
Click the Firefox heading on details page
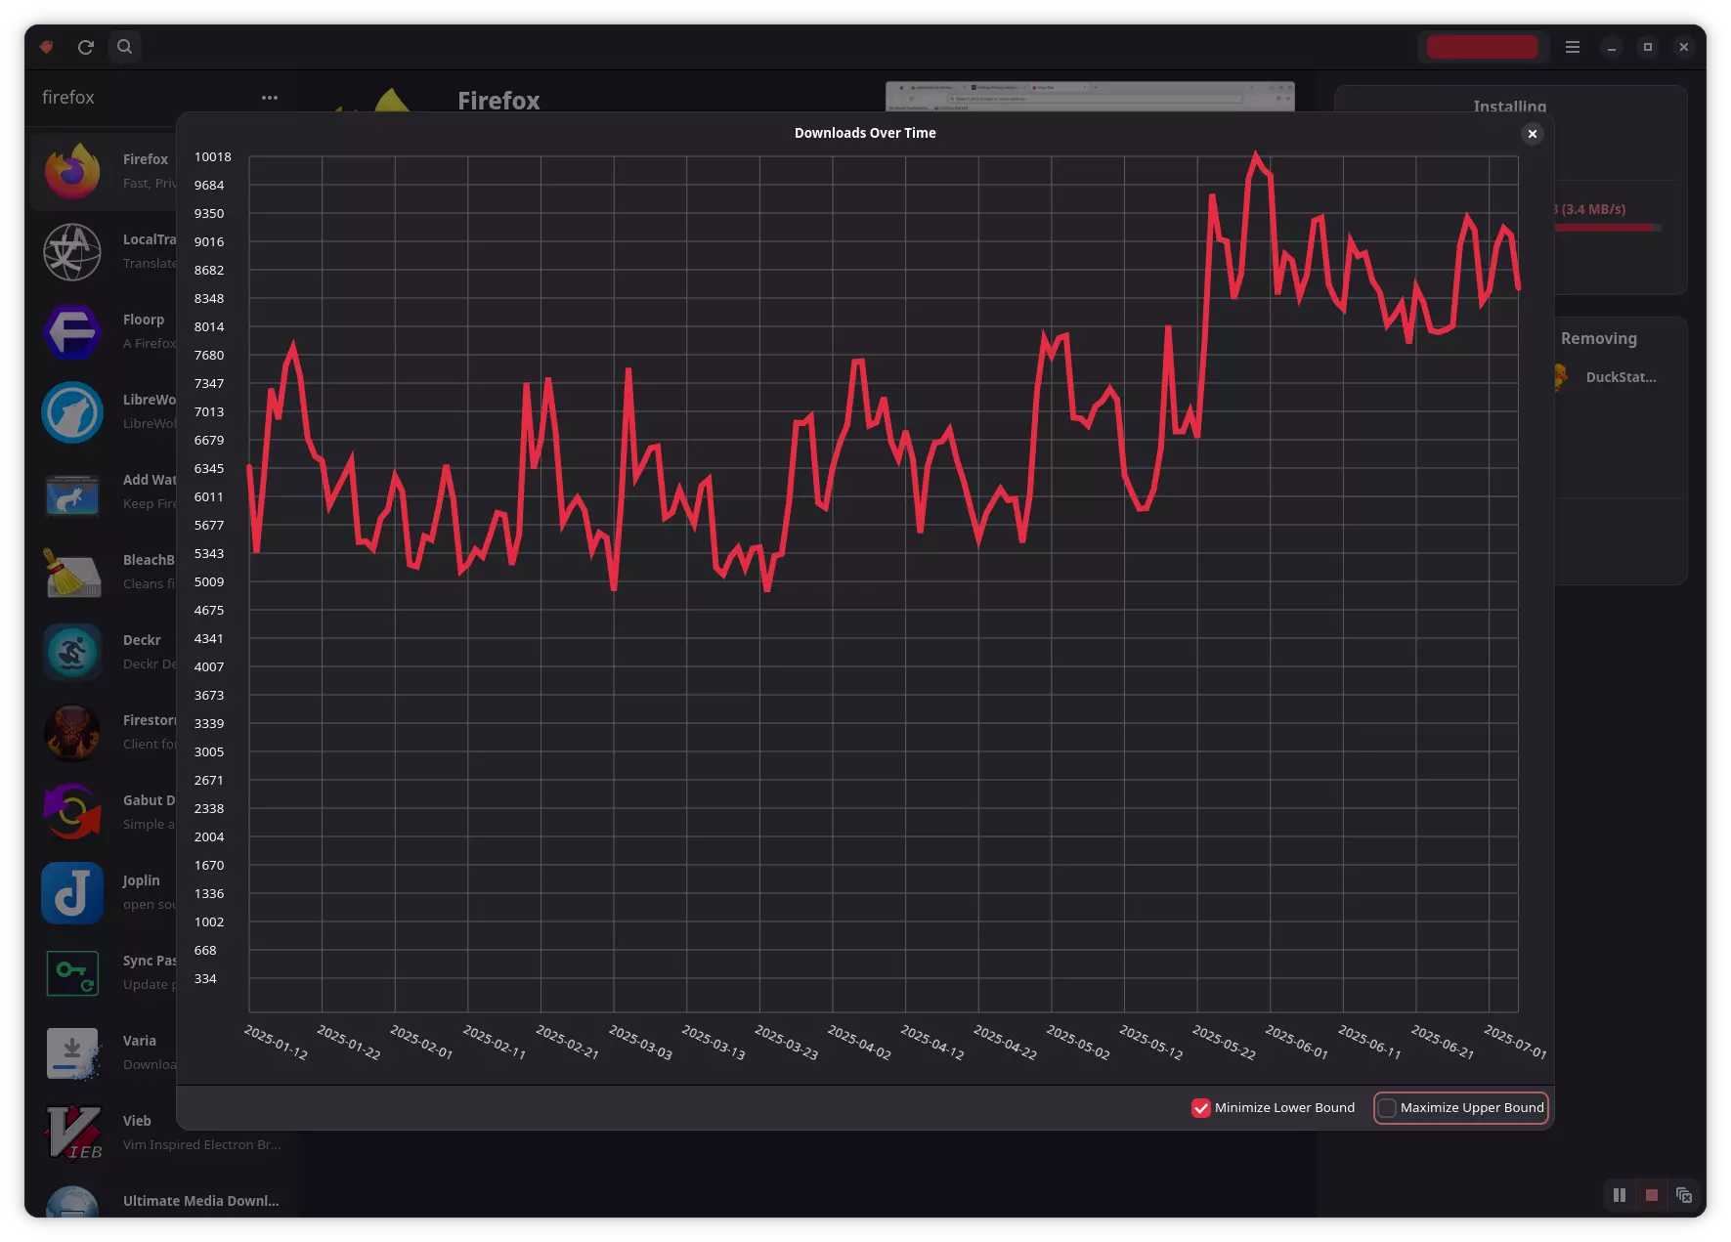(x=498, y=101)
